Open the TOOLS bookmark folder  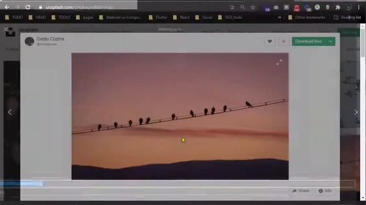coord(61,18)
